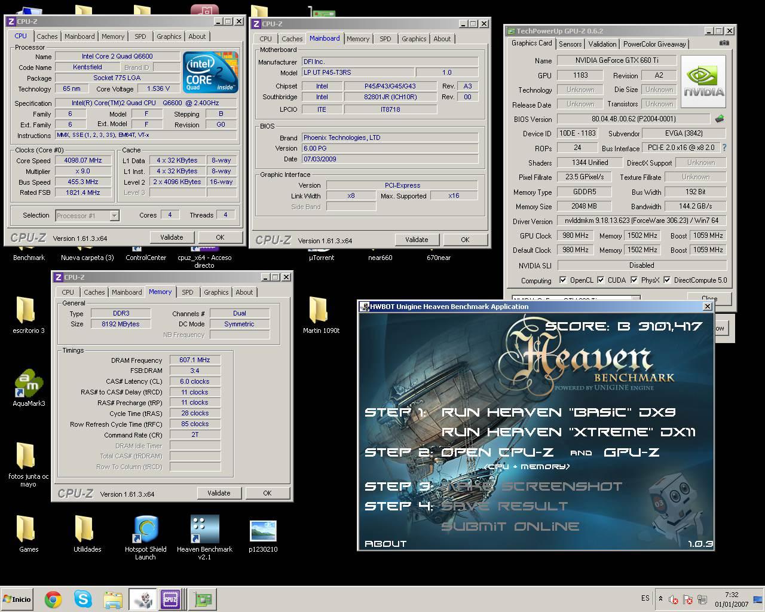
Task: Click OK in CPU-Z Memory window
Action: tap(267, 493)
